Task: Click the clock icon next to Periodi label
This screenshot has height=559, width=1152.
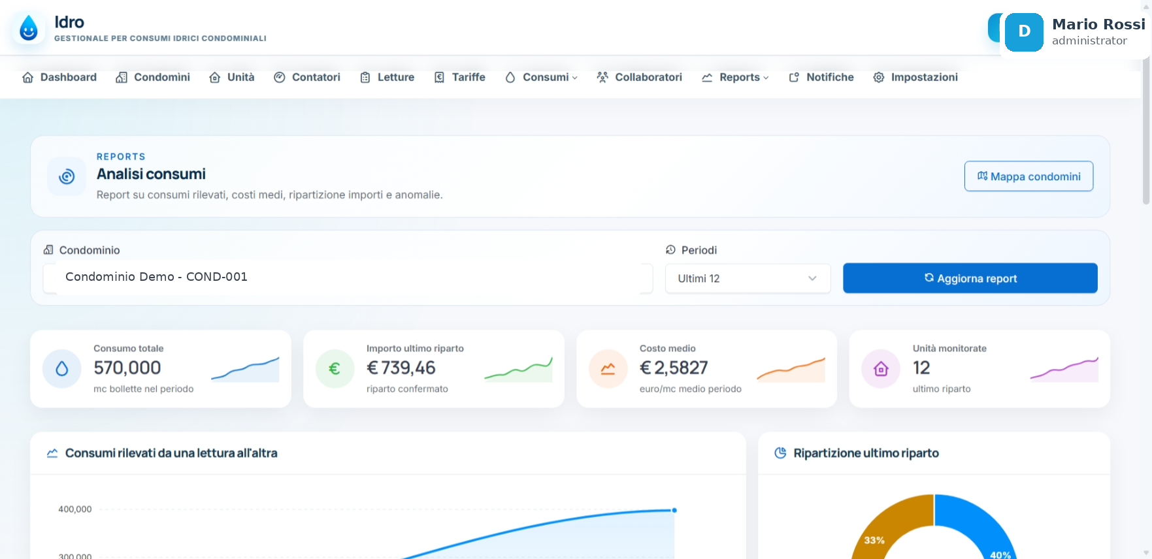Action: click(x=670, y=250)
